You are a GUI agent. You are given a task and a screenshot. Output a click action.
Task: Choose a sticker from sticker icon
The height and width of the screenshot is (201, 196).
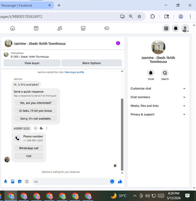(x=20, y=182)
